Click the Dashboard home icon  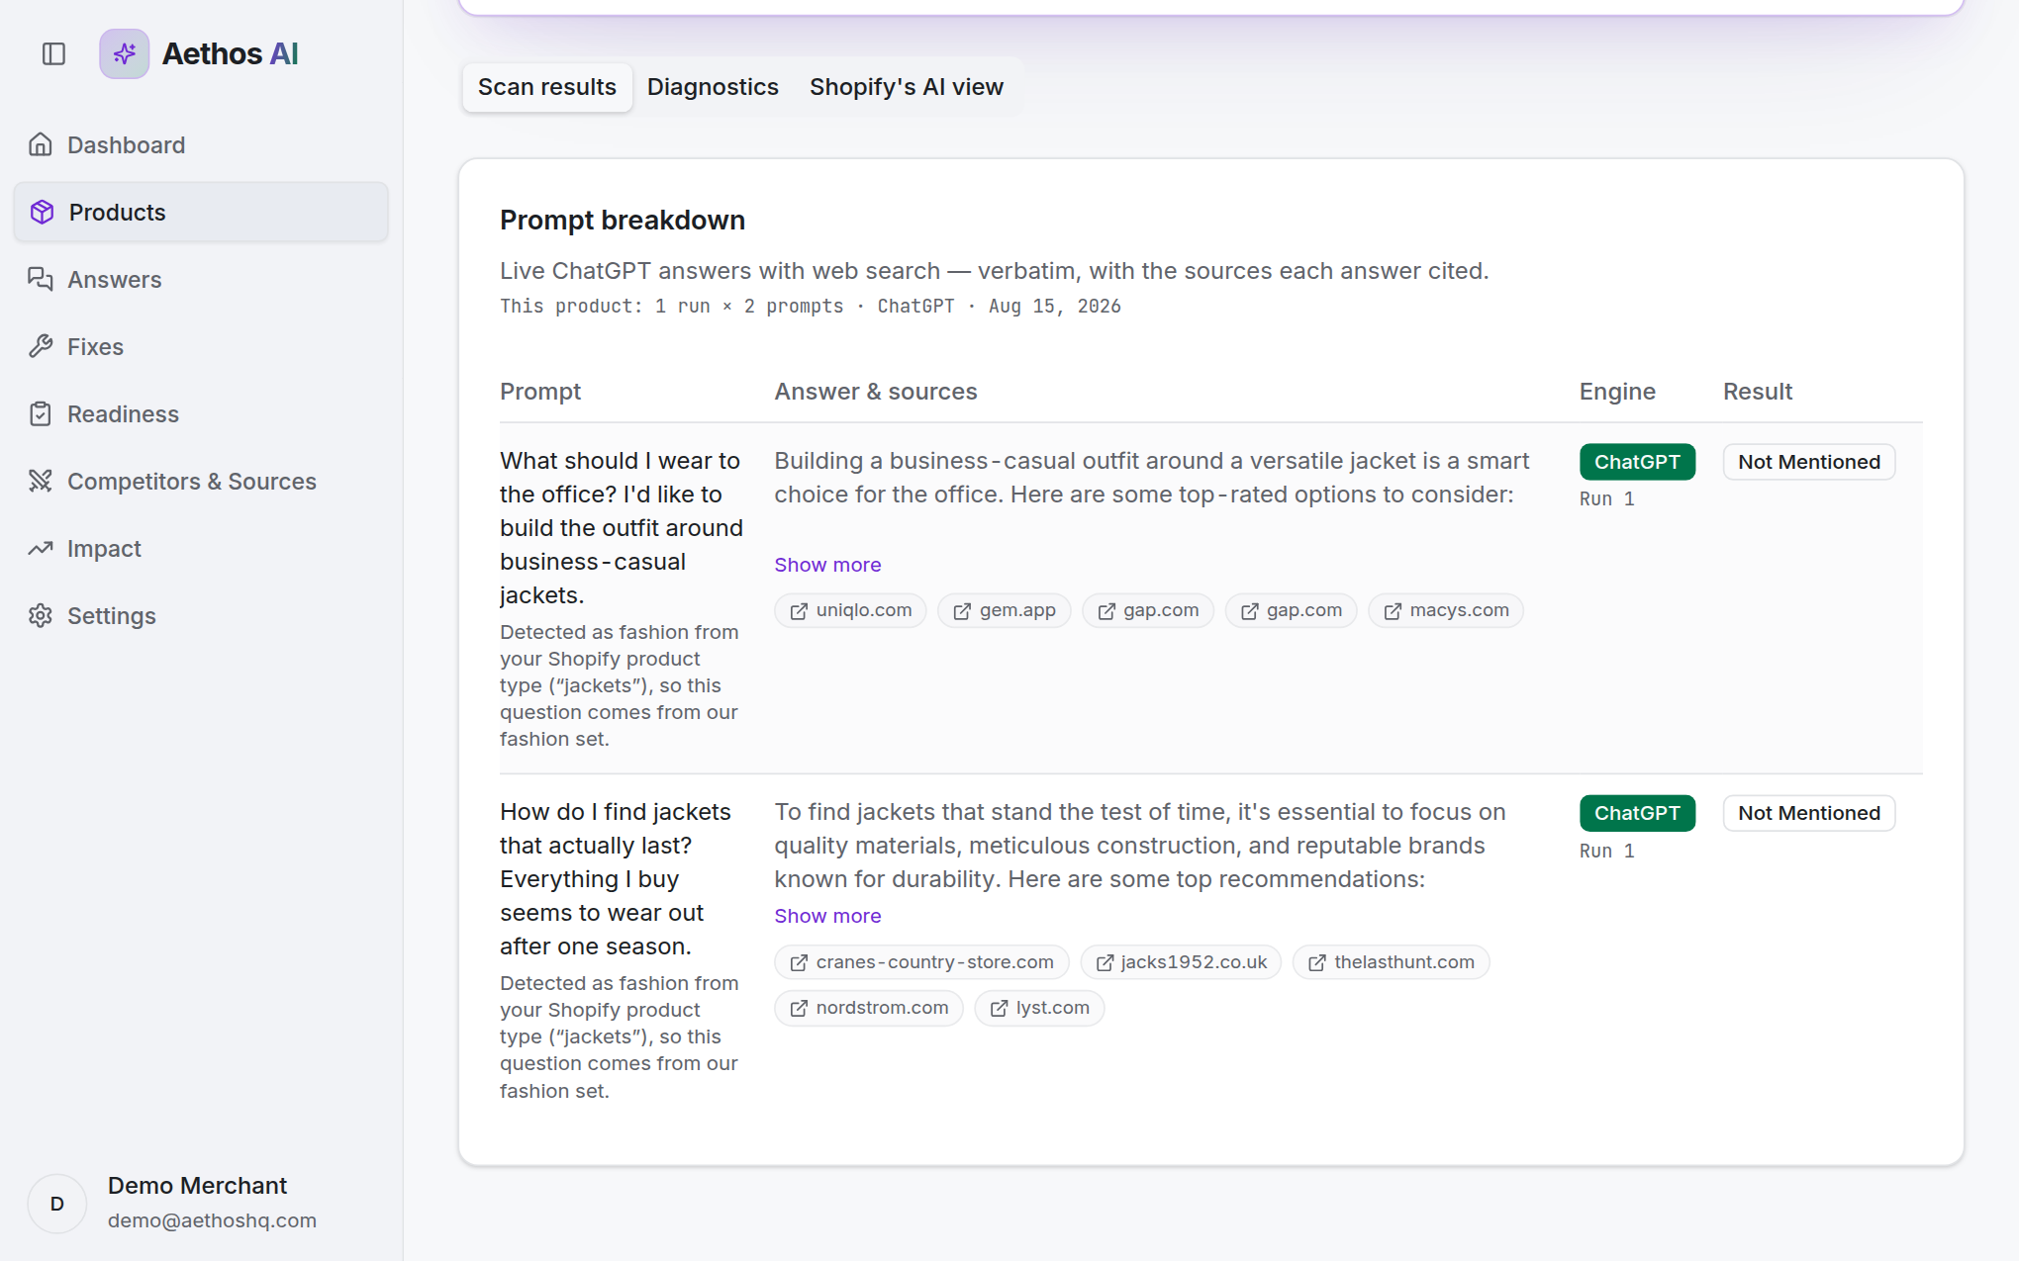click(x=41, y=145)
